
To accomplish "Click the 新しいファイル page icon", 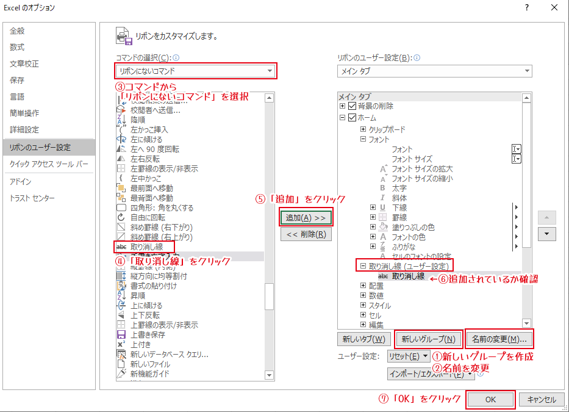I will tap(121, 364).
